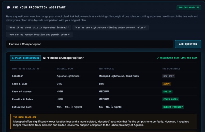Screen dimensions: 205x132
Task: Click the Manapad trade-off description paragraph
Action: click(x=101, y=123)
